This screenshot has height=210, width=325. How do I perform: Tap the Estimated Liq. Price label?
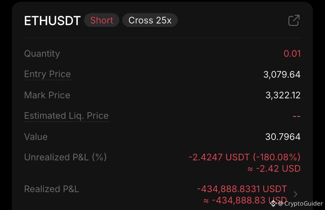pos(66,116)
